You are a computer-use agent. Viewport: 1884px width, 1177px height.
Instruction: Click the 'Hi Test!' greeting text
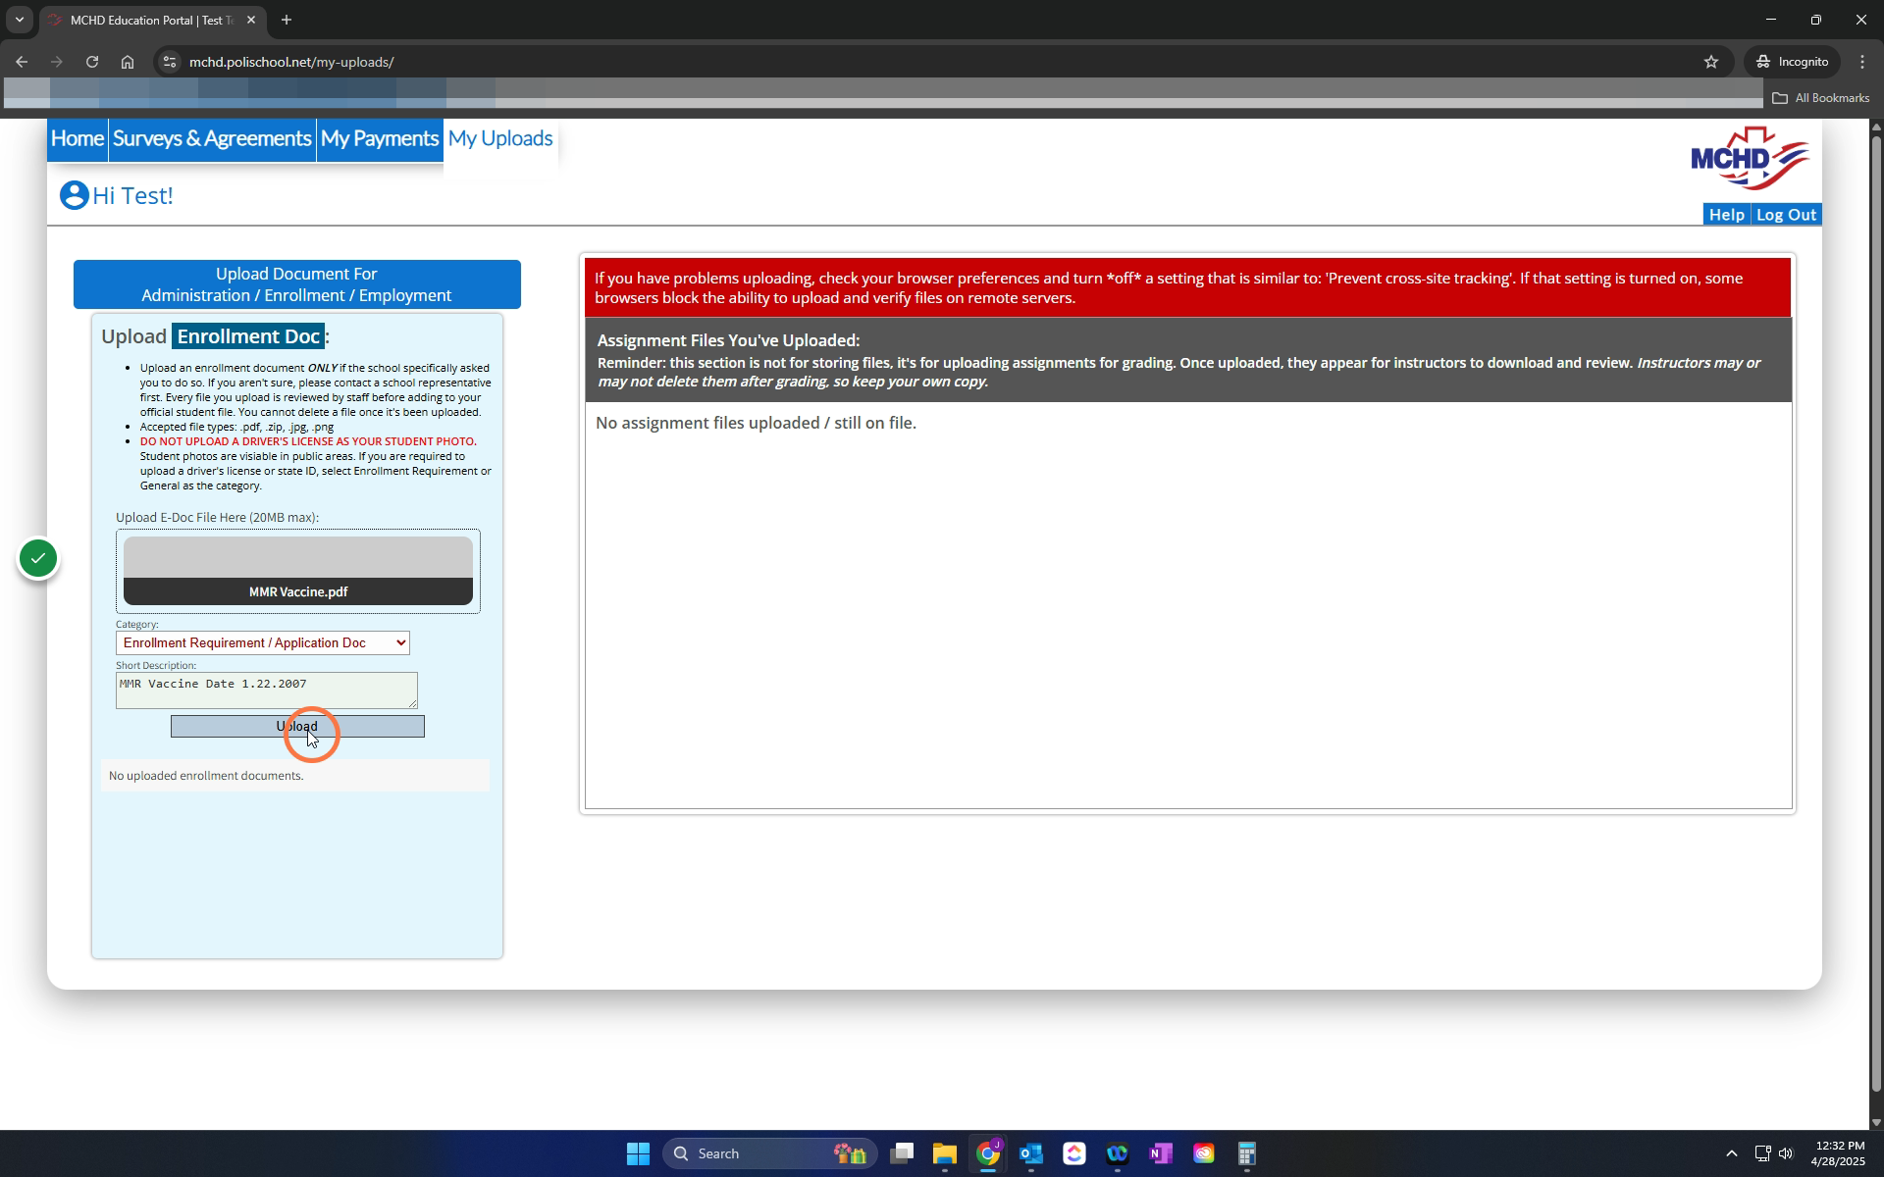tap(132, 195)
